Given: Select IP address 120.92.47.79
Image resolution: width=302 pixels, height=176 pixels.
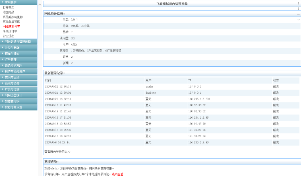Looking at the screenshot, I should tap(197, 124).
